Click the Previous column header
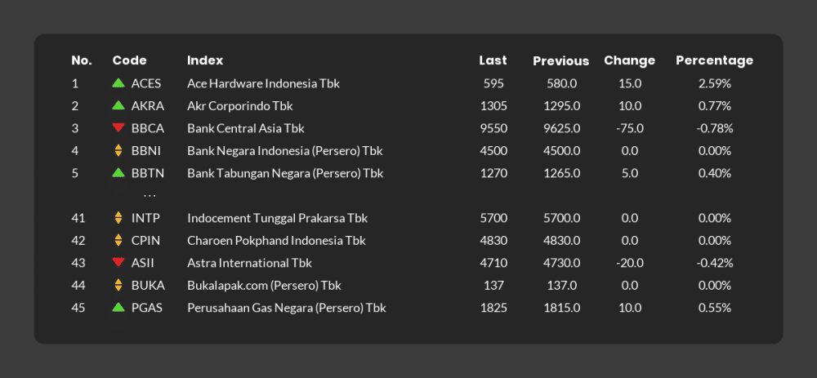Image resolution: width=817 pixels, height=378 pixels. pos(560,61)
